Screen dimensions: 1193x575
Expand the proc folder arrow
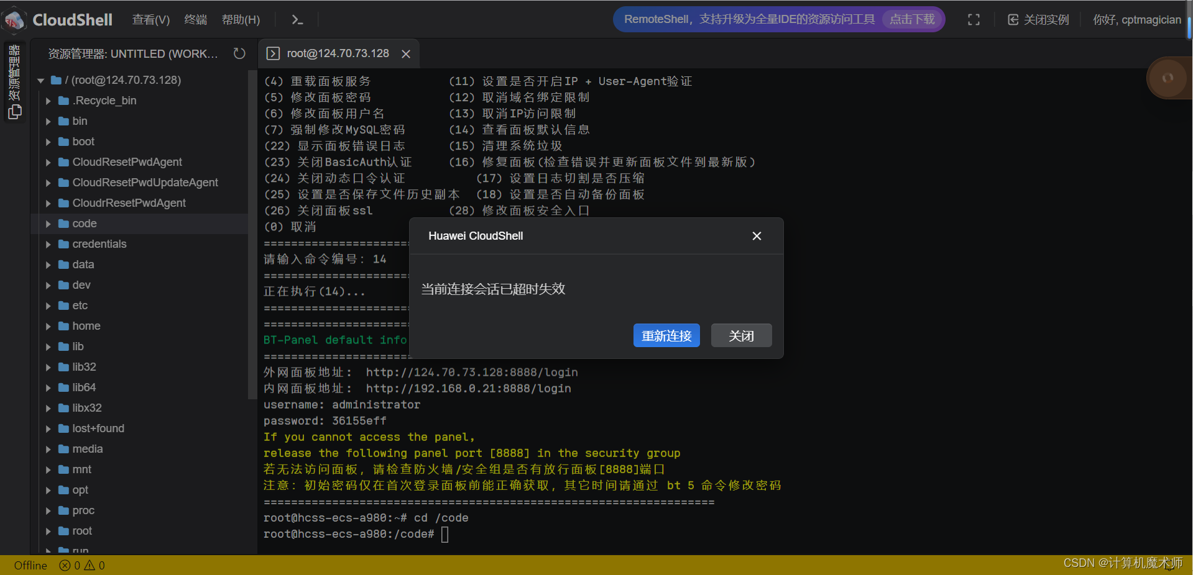point(48,510)
